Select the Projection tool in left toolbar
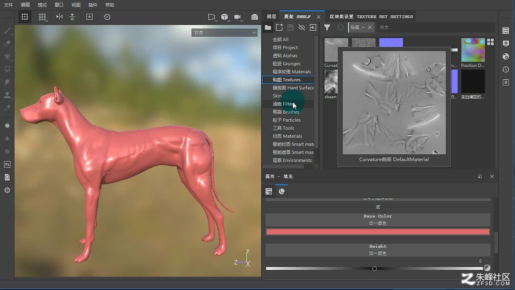 coord(7,56)
